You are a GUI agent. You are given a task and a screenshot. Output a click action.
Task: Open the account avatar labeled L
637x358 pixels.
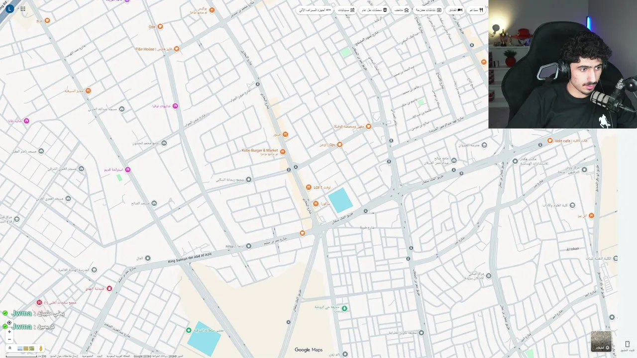coord(9,9)
